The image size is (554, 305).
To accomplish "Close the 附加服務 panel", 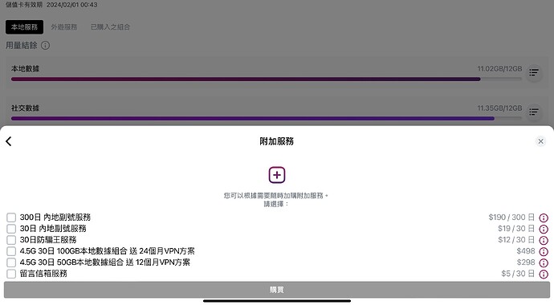I will pyautogui.click(x=540, y=141).
